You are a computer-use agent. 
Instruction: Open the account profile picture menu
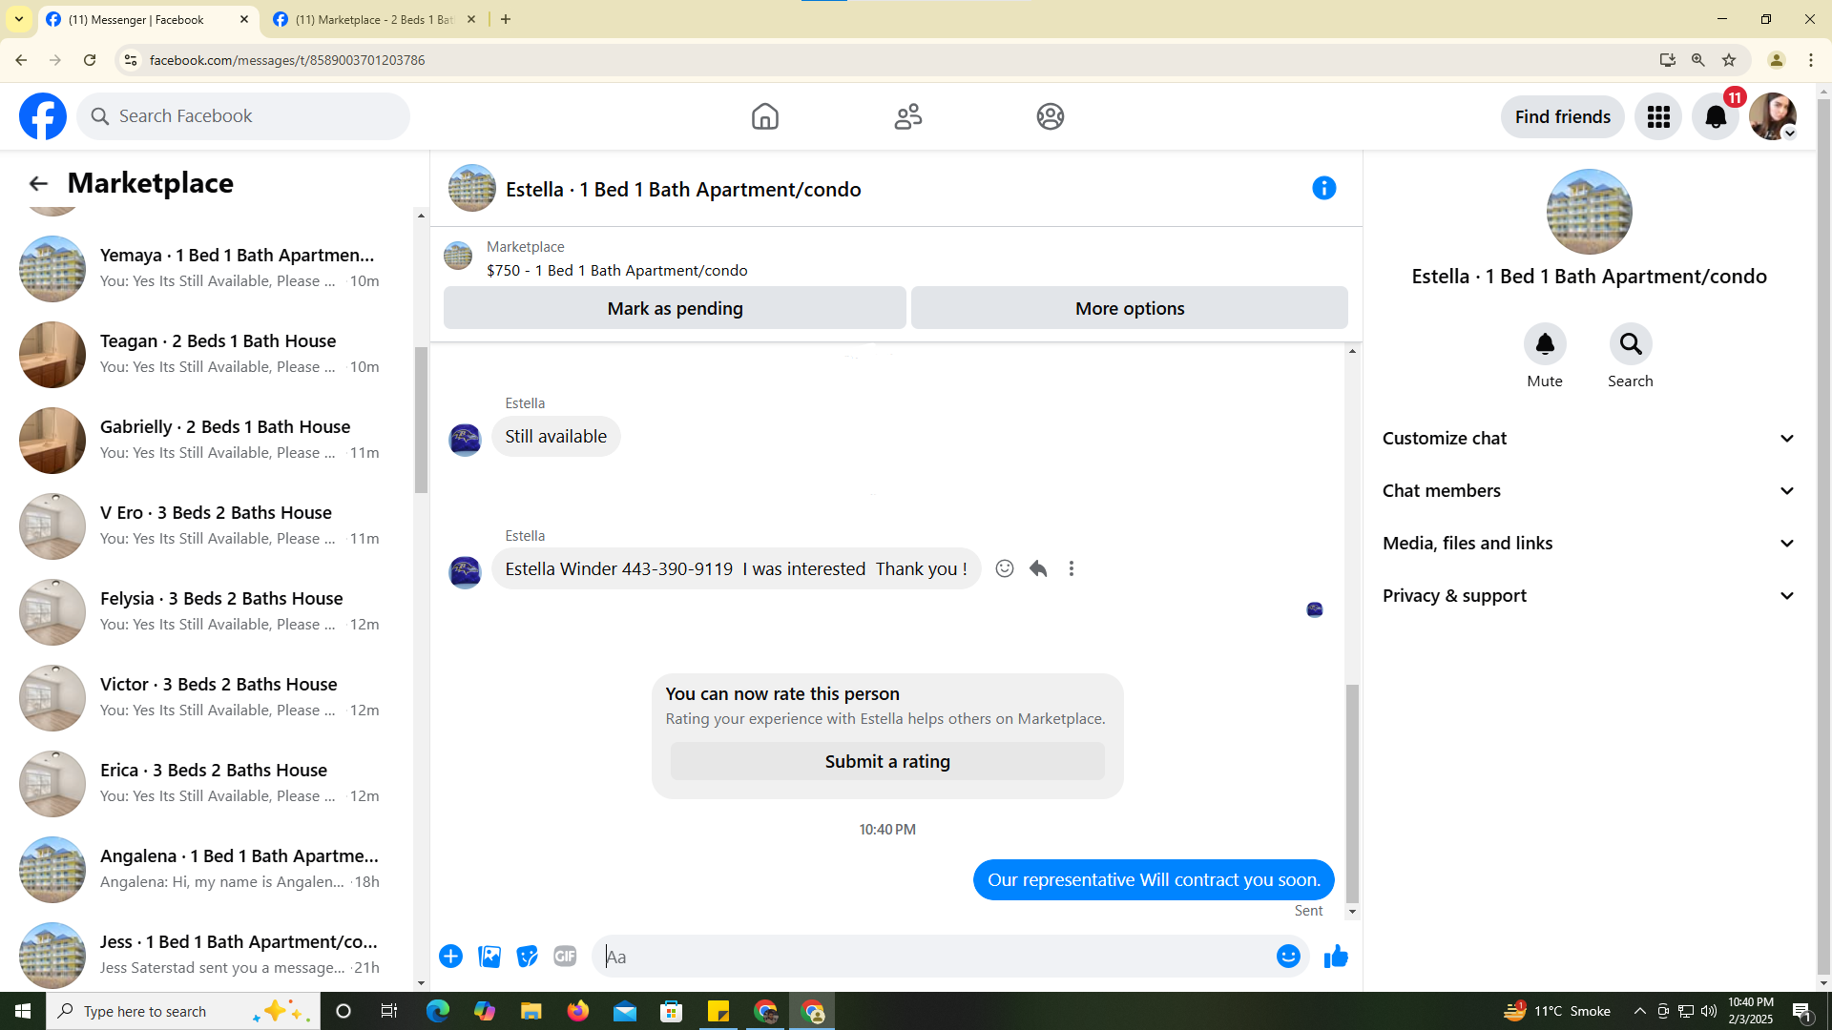point(1773,116)
